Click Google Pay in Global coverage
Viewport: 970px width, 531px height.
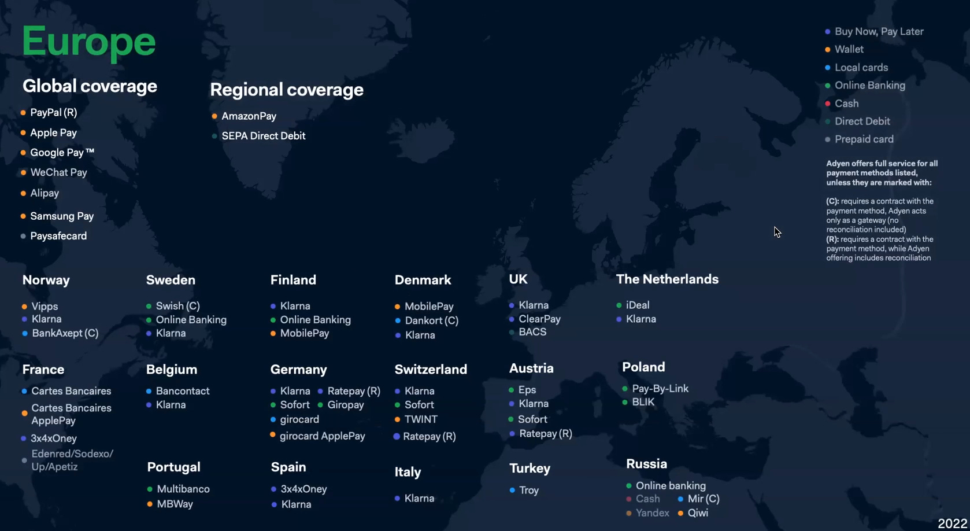click(62, 153)
